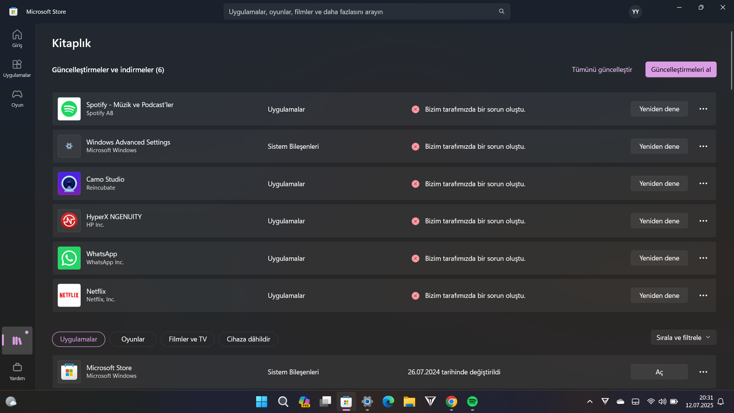The image size is (734, 413).
Task: Click Tümünü güncelleştir link
Action: [x=602, y=69]
